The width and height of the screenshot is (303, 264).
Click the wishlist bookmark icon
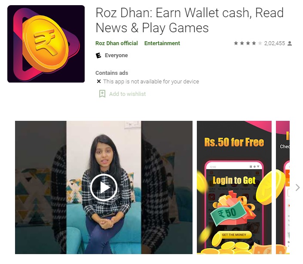102,94
